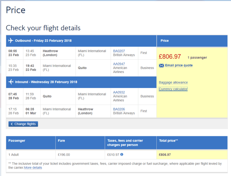Click the £196.00 fare cell
The width and height of the screenshot is (231, 176).
pos(64,155)
